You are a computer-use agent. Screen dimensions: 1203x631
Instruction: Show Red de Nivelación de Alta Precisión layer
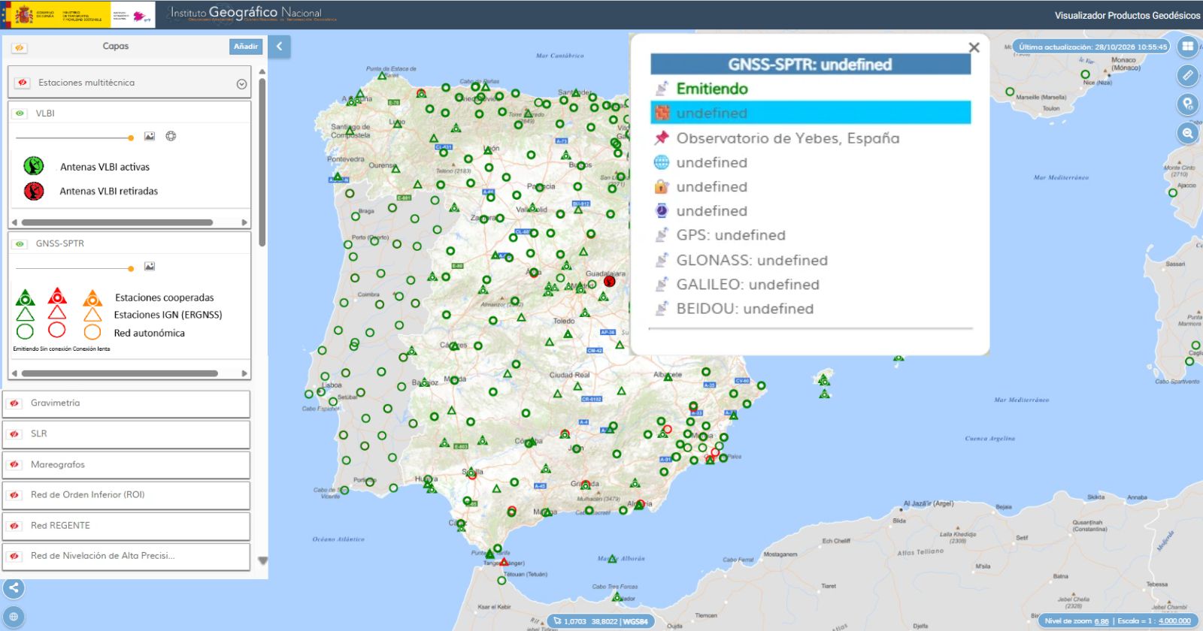14,556
